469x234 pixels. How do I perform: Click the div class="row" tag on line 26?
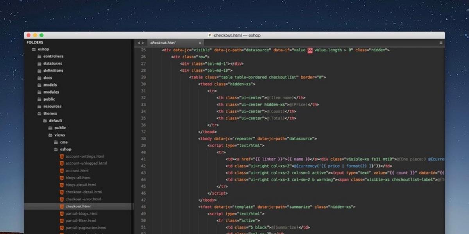pos(190,57)
